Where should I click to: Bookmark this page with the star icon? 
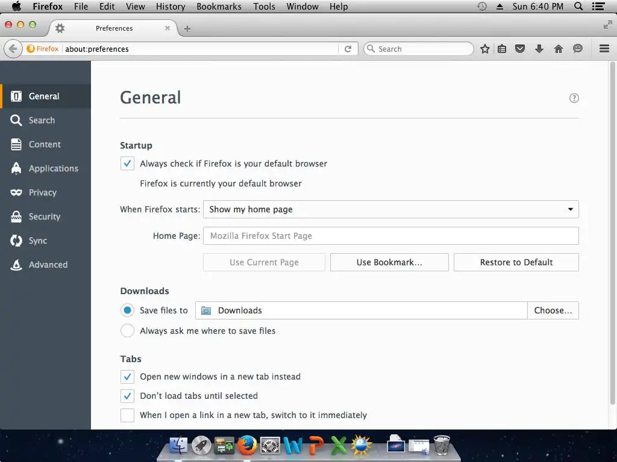485,49
